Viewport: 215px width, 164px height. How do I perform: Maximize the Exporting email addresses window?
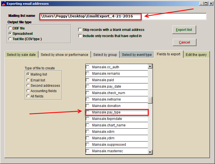[206, 4]
